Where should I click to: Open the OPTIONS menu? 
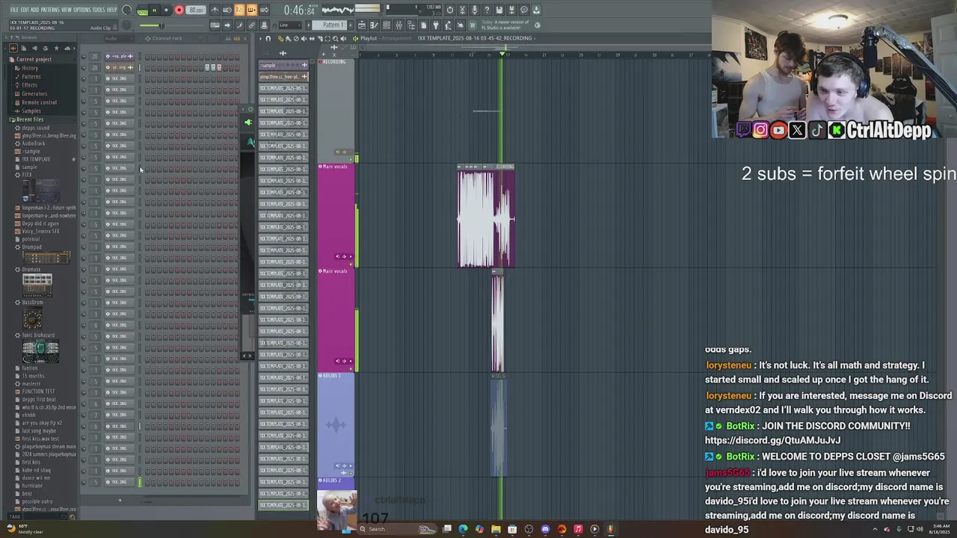[82, 10]
